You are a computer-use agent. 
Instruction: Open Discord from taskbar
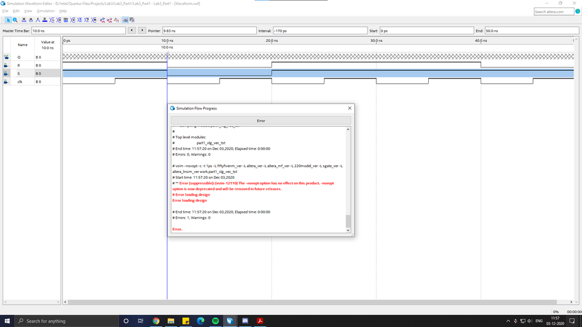pyautogui.click(x=245, y=321)
